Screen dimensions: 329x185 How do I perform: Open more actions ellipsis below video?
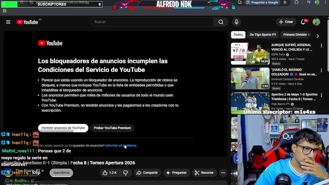tap(223, 173)
